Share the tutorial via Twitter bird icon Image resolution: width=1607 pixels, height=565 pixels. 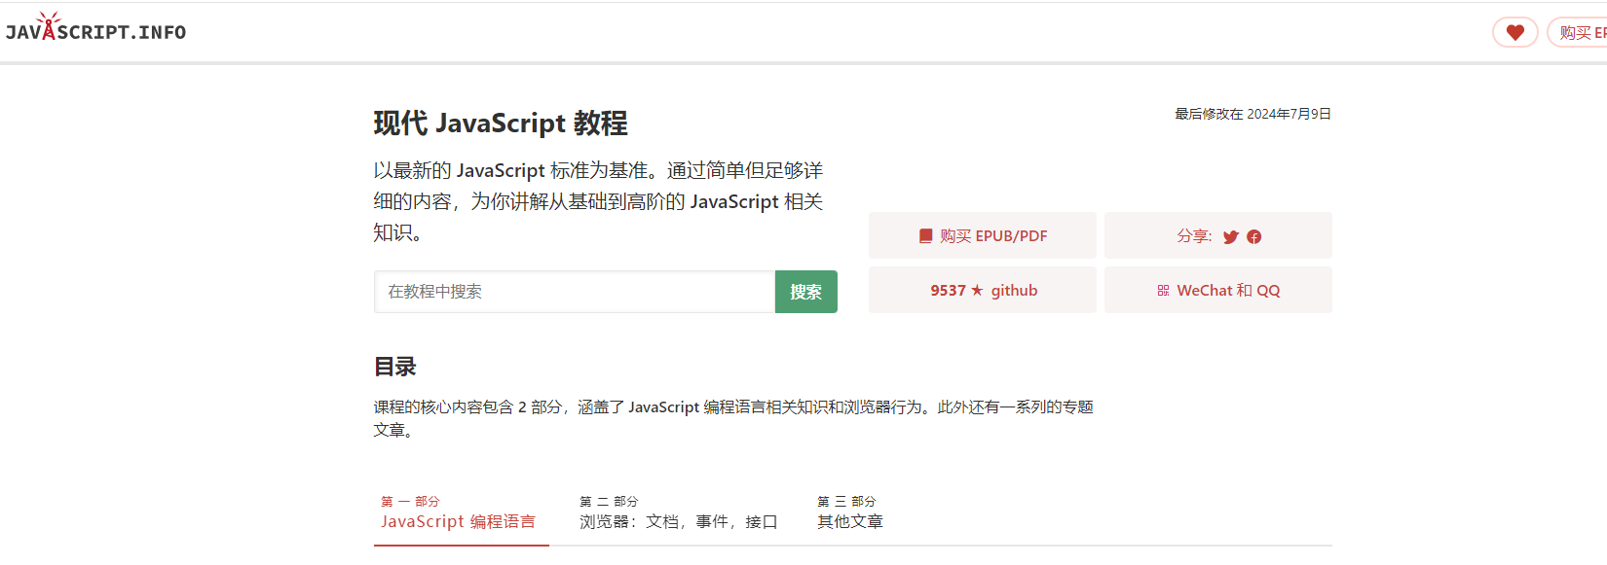[1230, 236]
